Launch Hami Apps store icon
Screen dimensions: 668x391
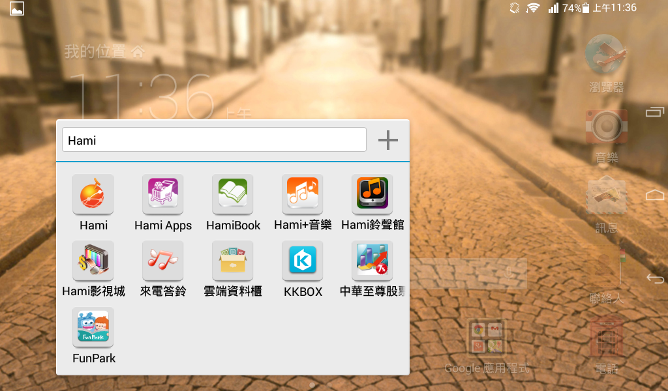point(162,194)
